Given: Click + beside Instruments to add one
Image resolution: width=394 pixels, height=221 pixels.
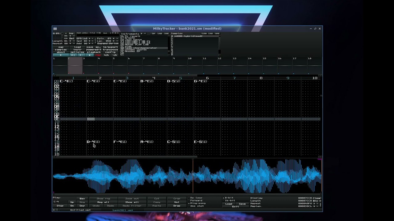Looking at the screenshot, I should click(141, 33).
